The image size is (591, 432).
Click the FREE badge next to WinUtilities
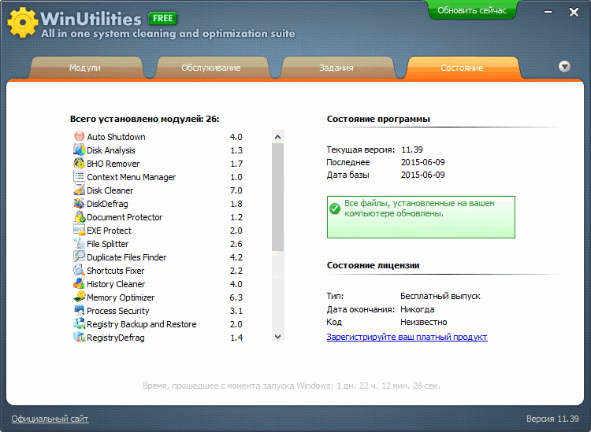[163, 18]
